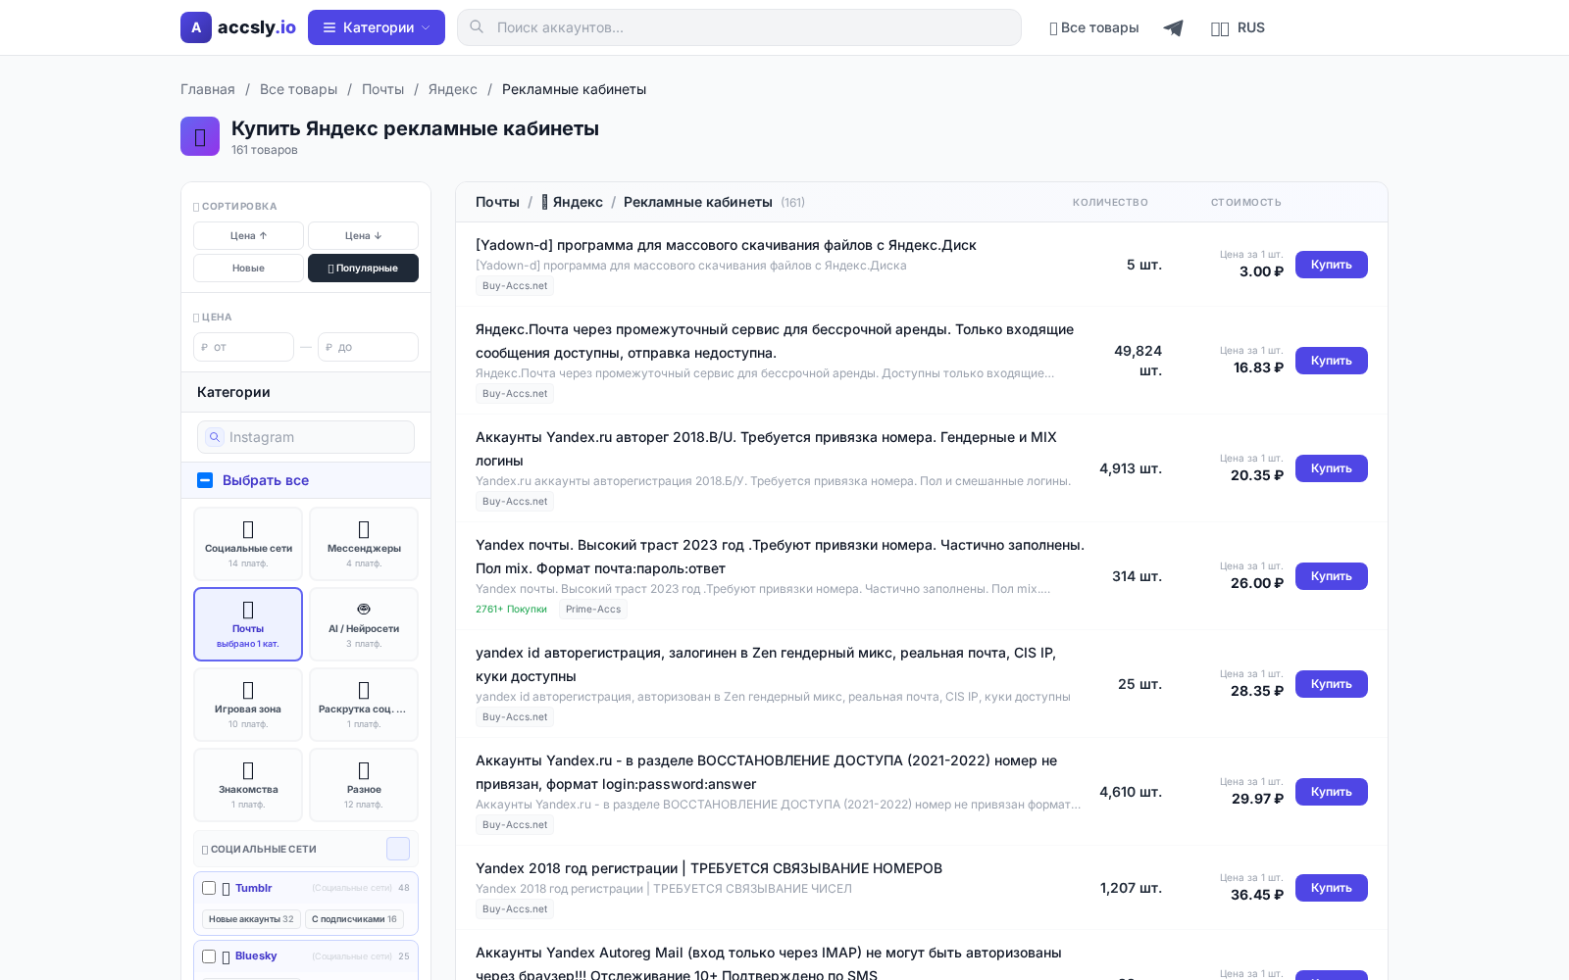Click the Яндекс icon in list header
1569x980 pixels.
click(545, 202)
